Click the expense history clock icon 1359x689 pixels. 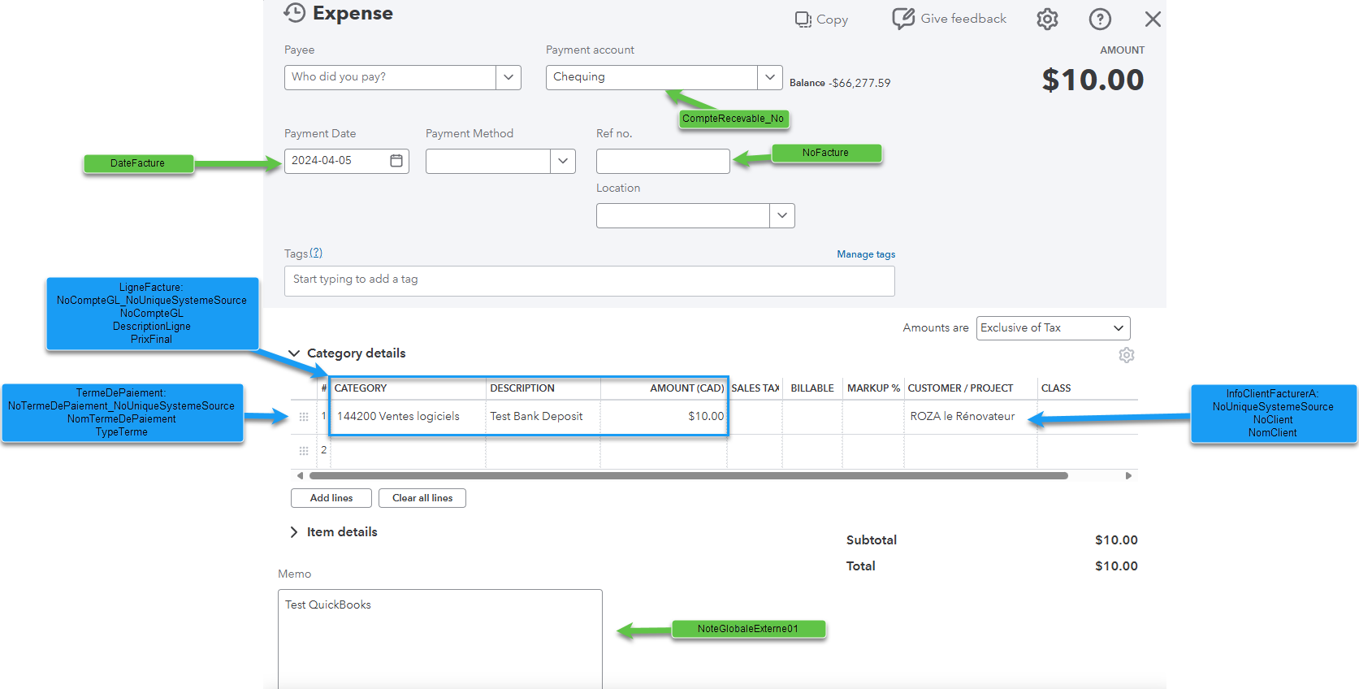pos(294,13)
